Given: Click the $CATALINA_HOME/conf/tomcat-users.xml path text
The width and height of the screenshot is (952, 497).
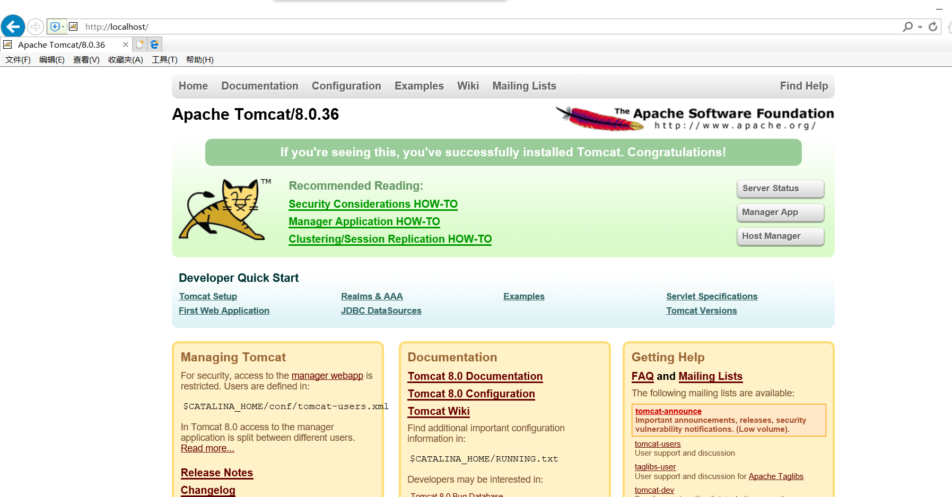Looking at the screenshot, I should point(286,406).
